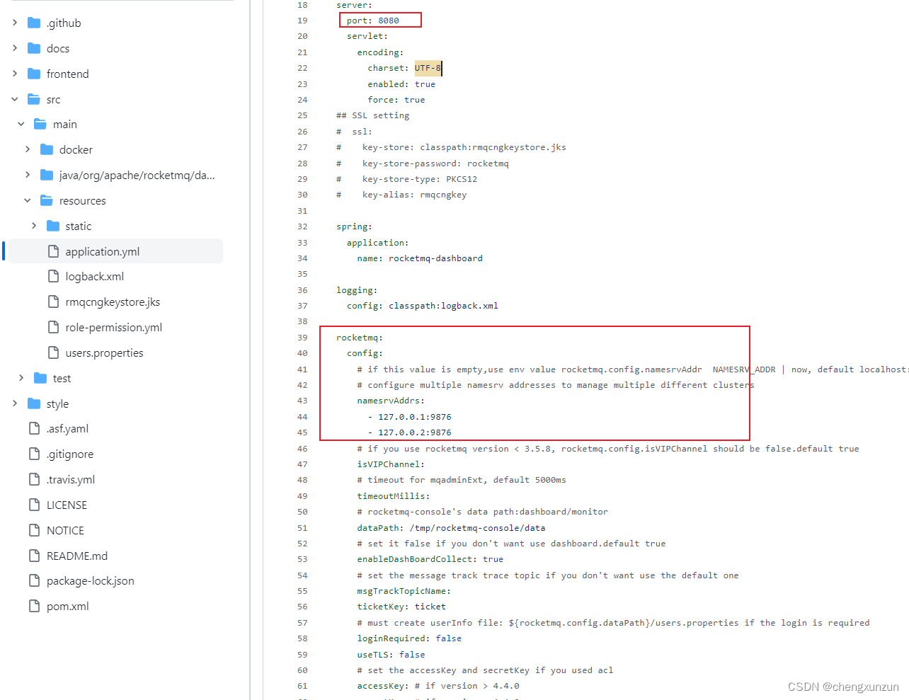
Task: Open the NOTICE file
Action: [x=65, y=531]
